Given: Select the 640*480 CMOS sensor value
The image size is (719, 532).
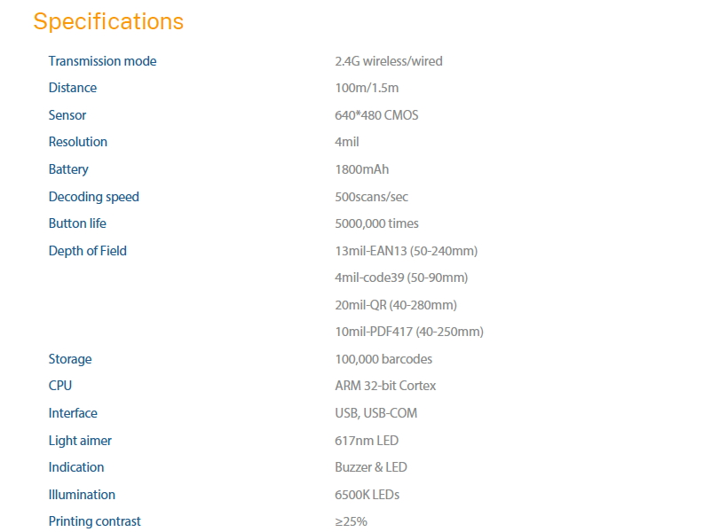Looking at the screenshot, I should tap(376, 115).
